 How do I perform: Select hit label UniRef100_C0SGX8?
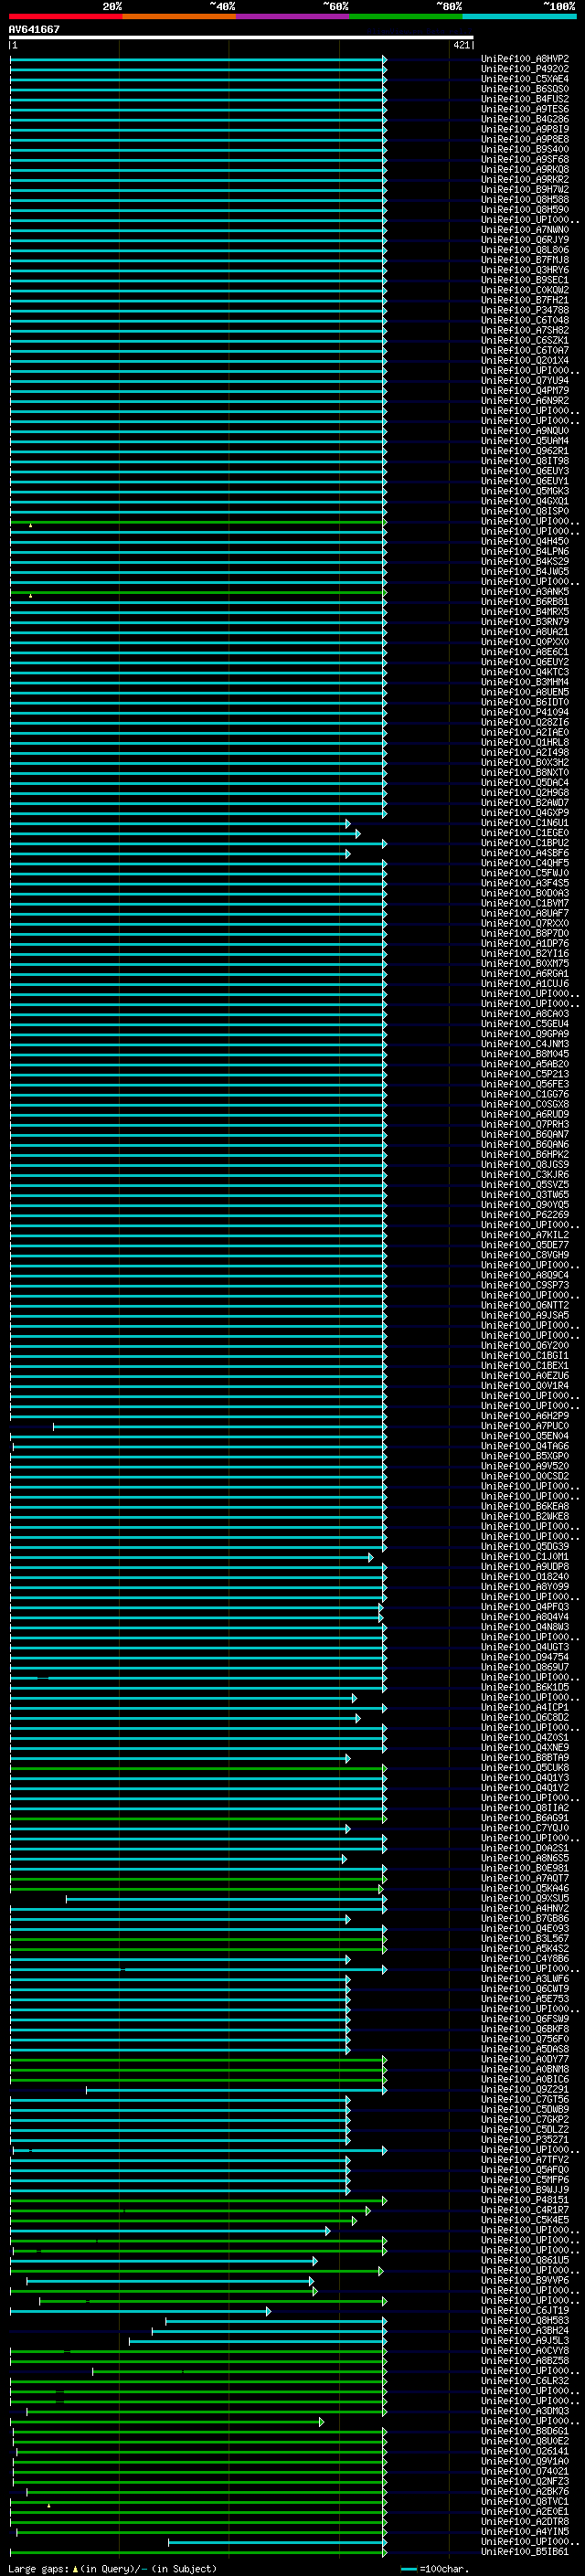click(525, 1104)
